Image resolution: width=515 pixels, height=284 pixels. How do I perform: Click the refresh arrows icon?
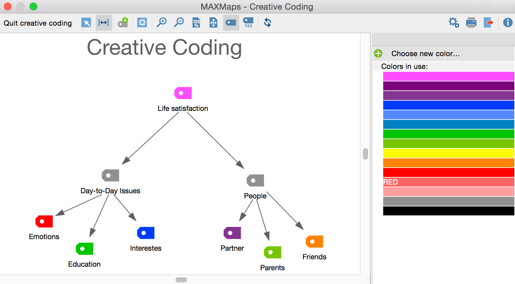(x=267, y=23)
